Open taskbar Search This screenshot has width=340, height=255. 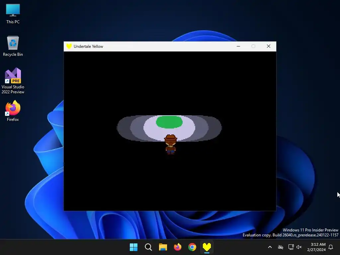click(148, 247)
